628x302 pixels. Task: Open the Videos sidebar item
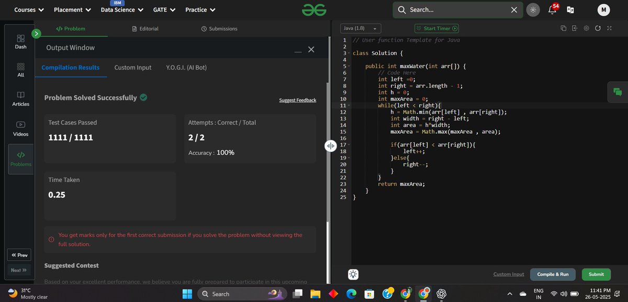coord(20,129)
